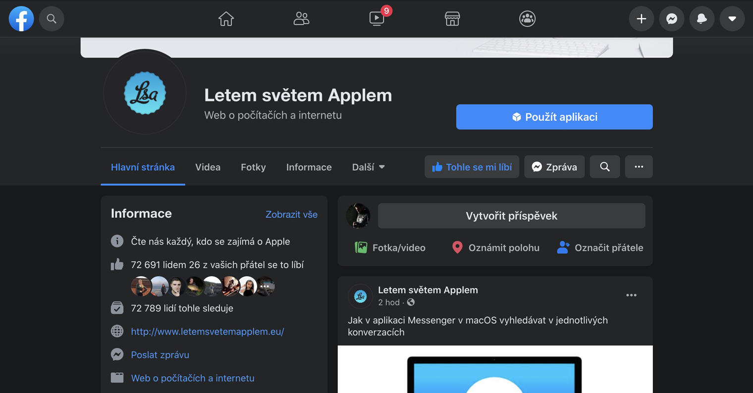Open the letemsvetemapplem.eu website link
The height and width of the screenshot is (393, 753).
click(x=208, y=332)
